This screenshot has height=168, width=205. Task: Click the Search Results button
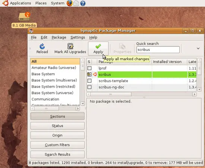(57, 155)
